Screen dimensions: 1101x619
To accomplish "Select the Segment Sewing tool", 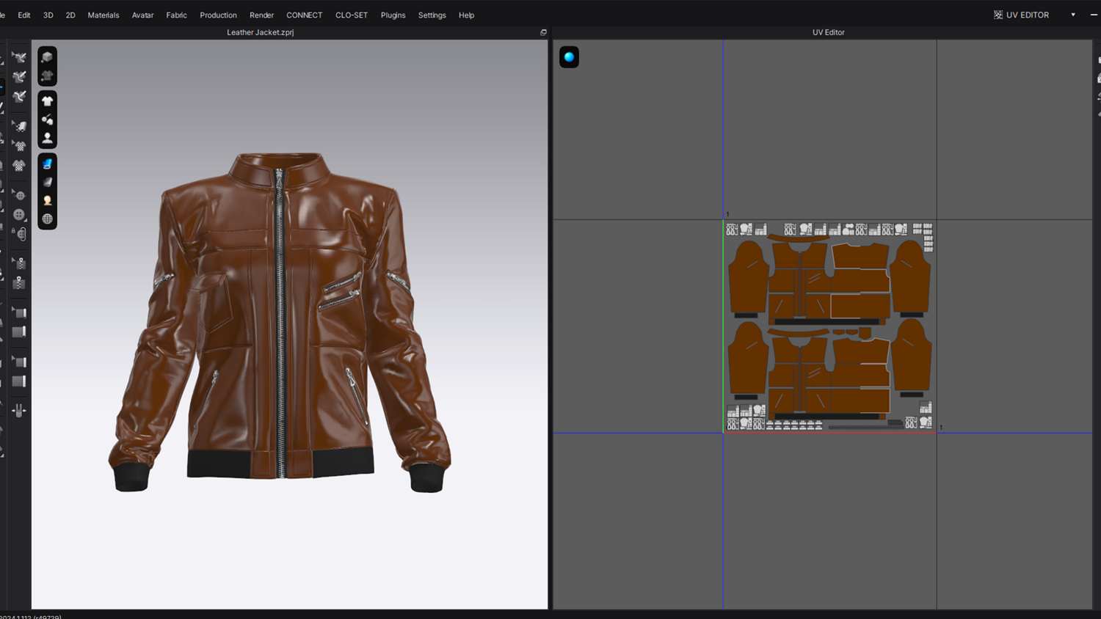I will coord(19,76).
